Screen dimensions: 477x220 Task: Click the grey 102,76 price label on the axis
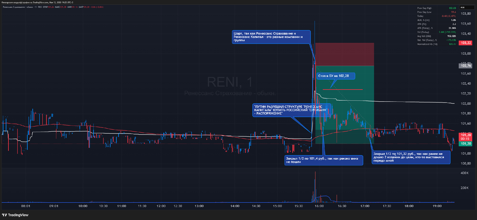[x=465, y=66]
